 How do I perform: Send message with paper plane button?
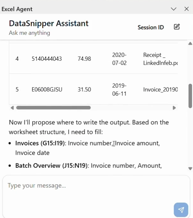click(x=181, y=210)
